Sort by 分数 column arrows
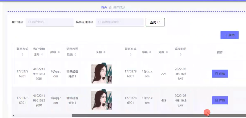The image size is (246, 118). click(167, 52)
